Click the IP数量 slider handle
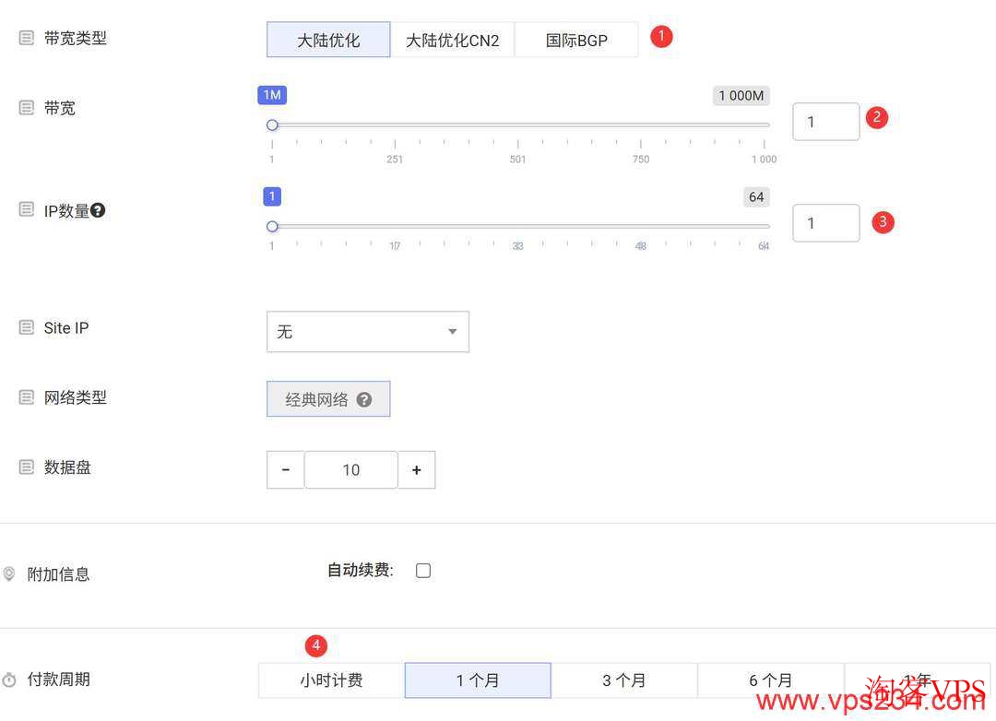This screenshot has height=721, width=996. point(272,226)
